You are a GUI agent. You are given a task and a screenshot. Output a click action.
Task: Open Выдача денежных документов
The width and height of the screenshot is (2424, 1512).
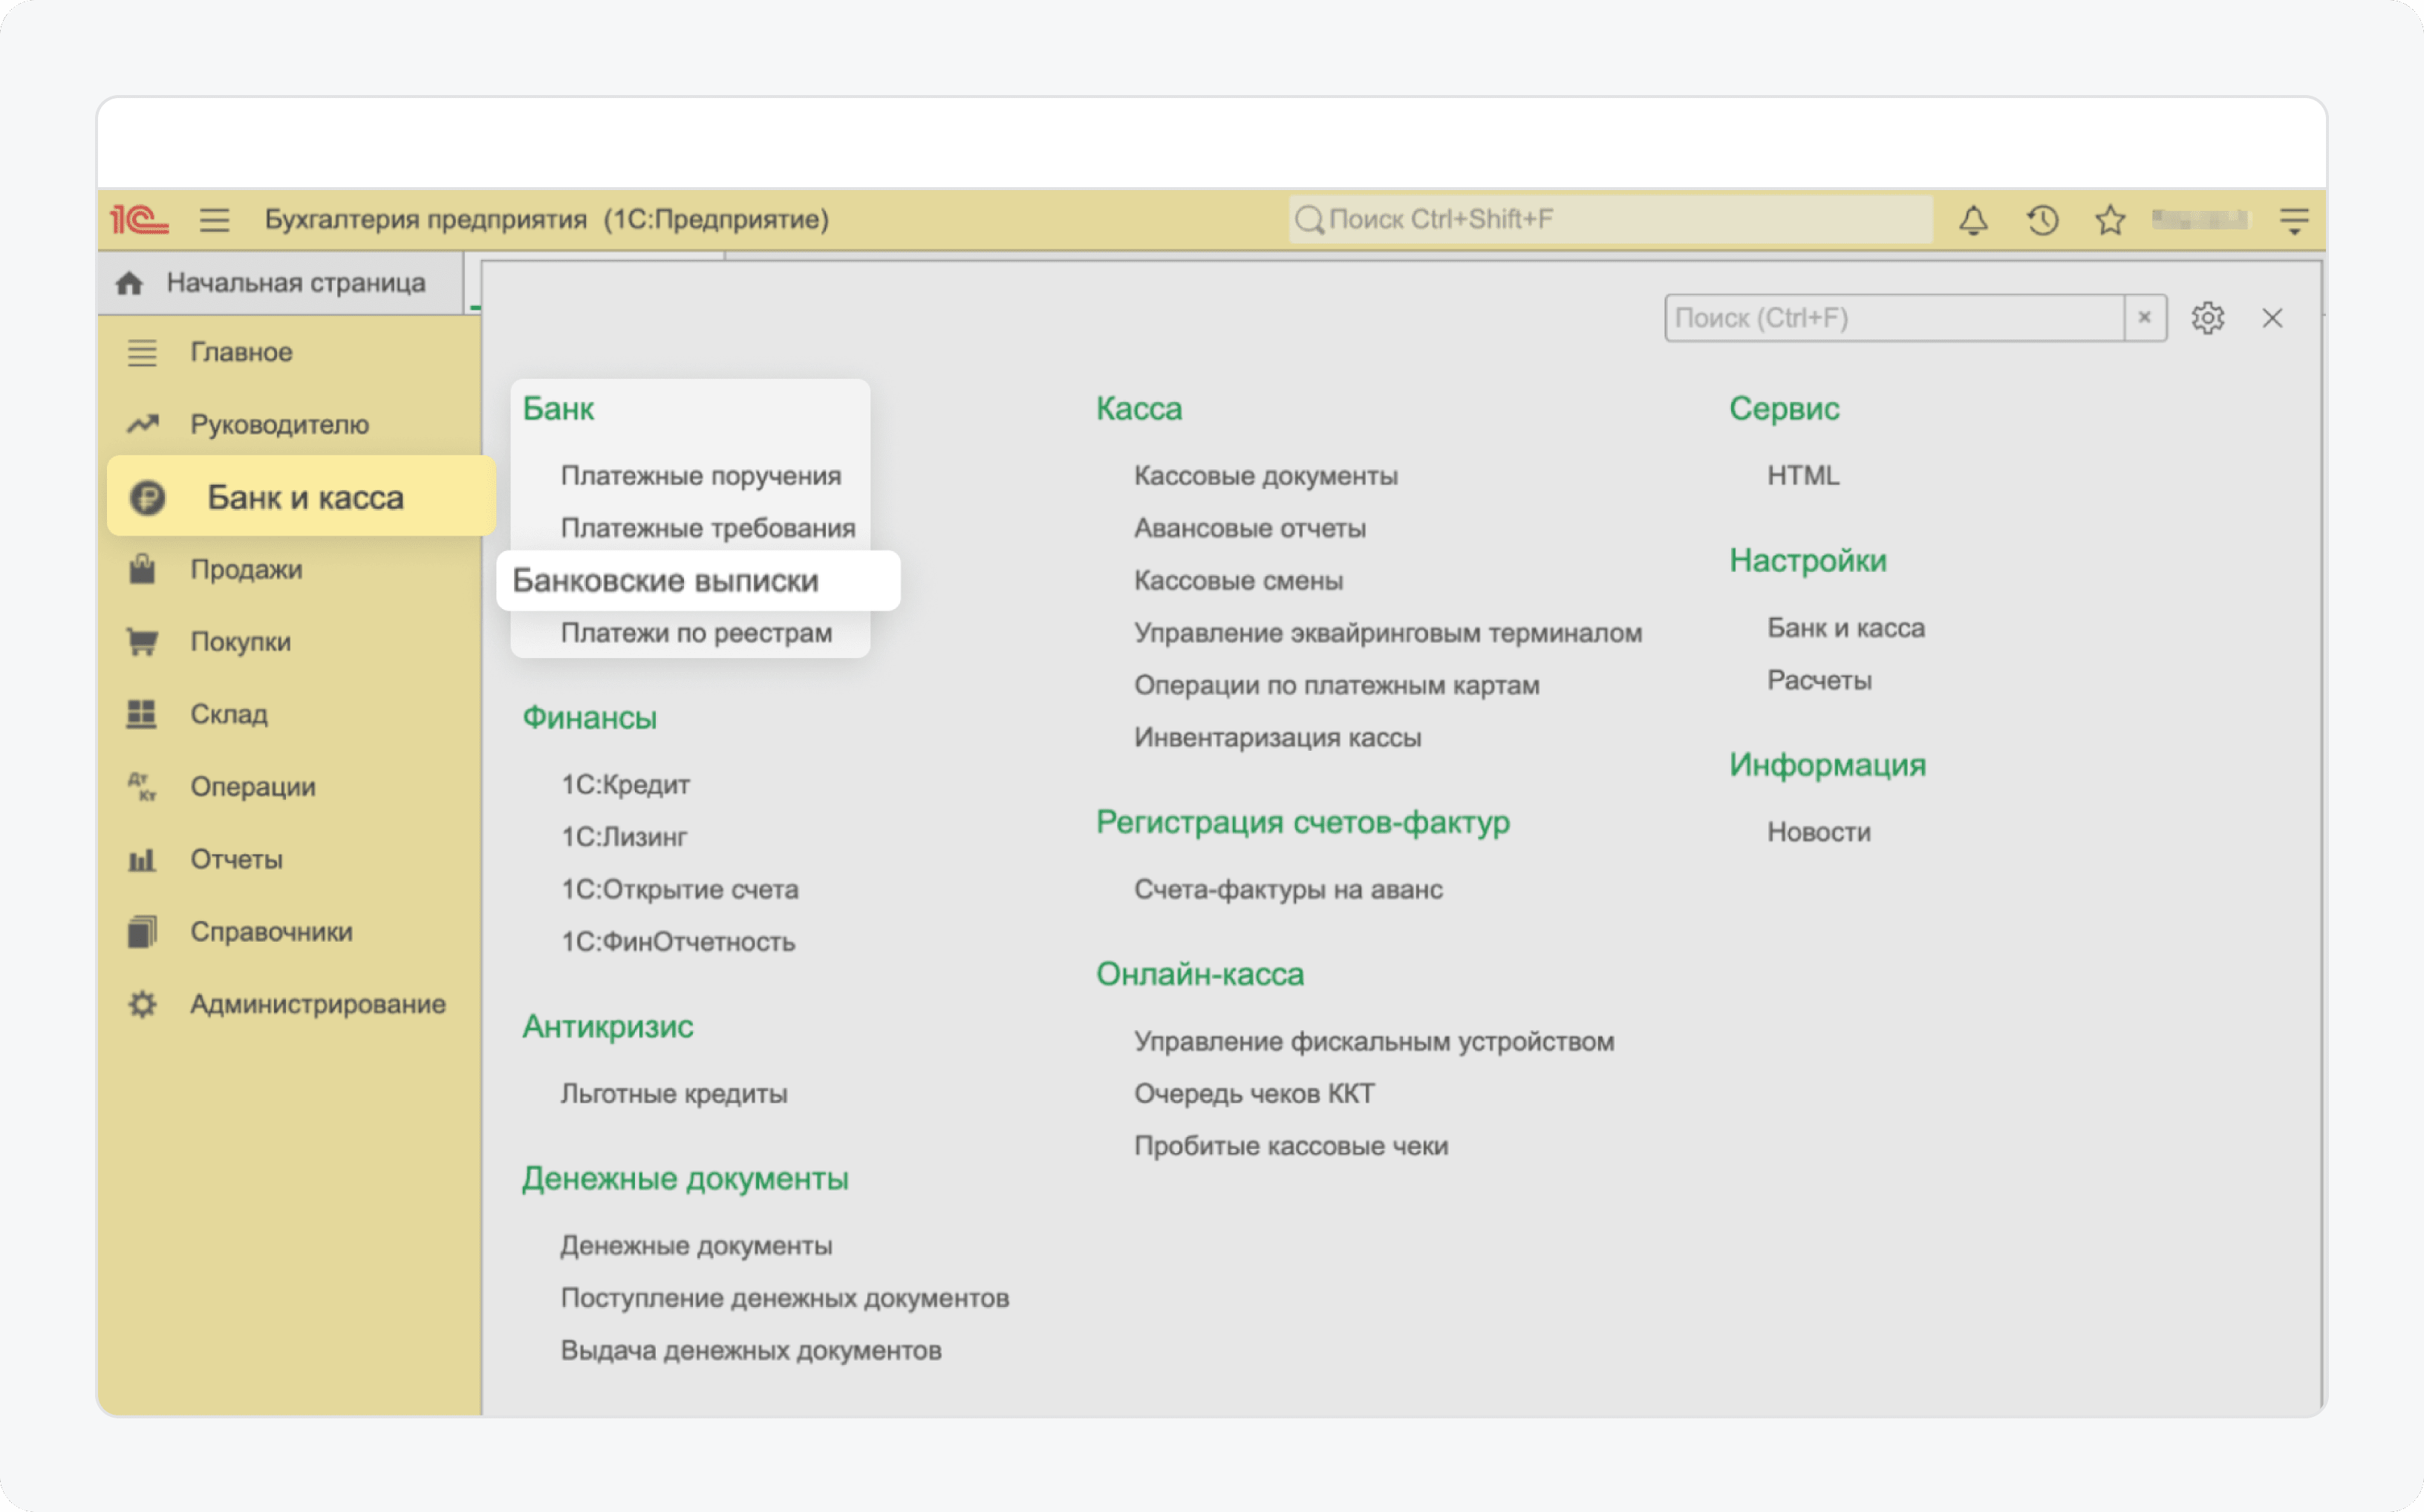pyautogui.click(x=751, y=1350)
